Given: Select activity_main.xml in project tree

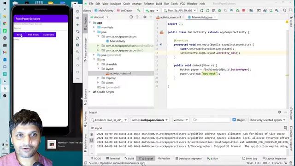Looking at the screenshot, I should pos(120,73).
